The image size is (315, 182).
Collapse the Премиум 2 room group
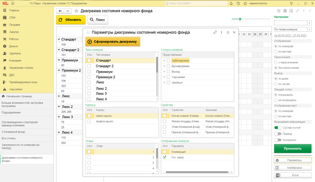(x=58, y=70)
